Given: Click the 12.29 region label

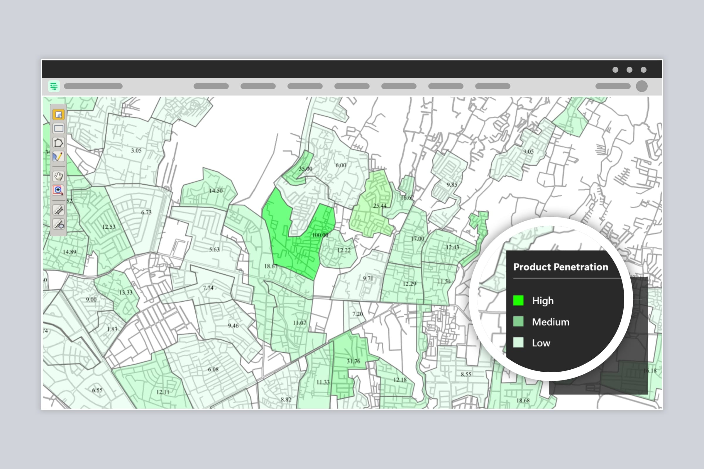Looking at the screenshot, I should coord(409,283).
